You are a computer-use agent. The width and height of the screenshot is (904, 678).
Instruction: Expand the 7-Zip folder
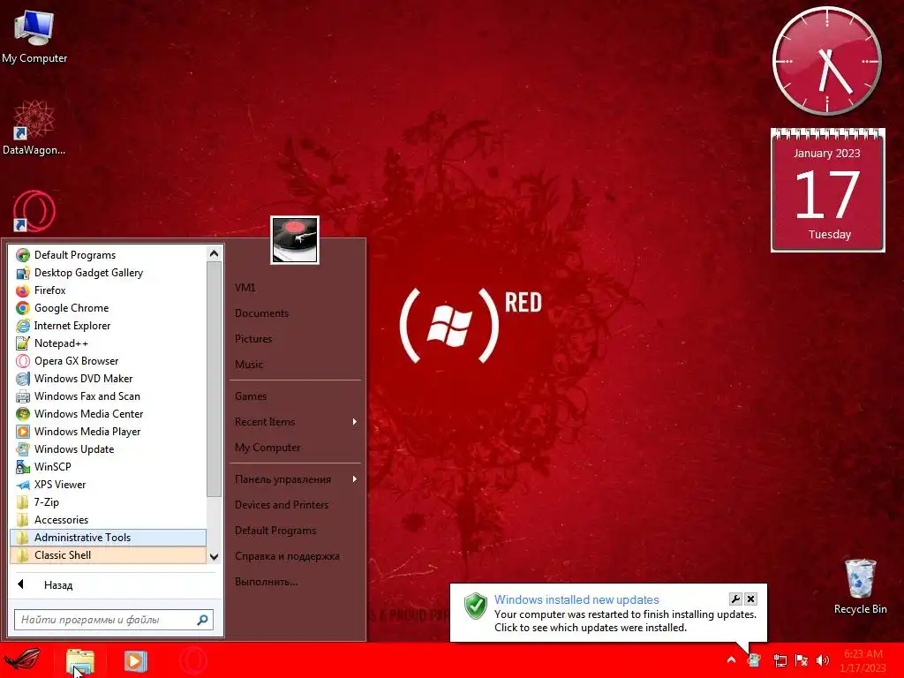pos(108,502)
